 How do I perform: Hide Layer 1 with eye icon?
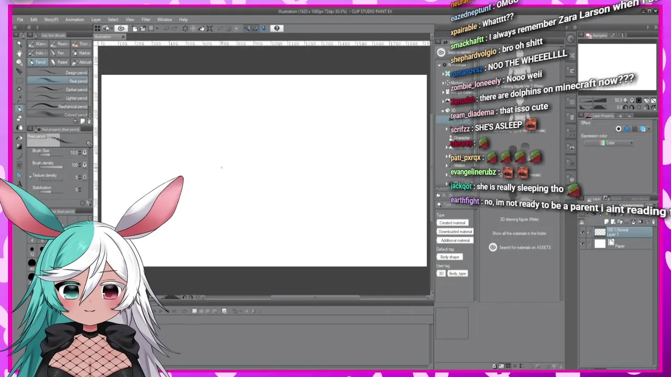[x=582, y=232]
